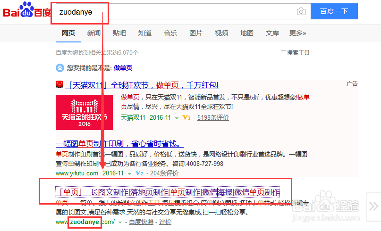Click suggested query 做单页
This screenshot has height=231, width=381.
(x=123, y=68)
